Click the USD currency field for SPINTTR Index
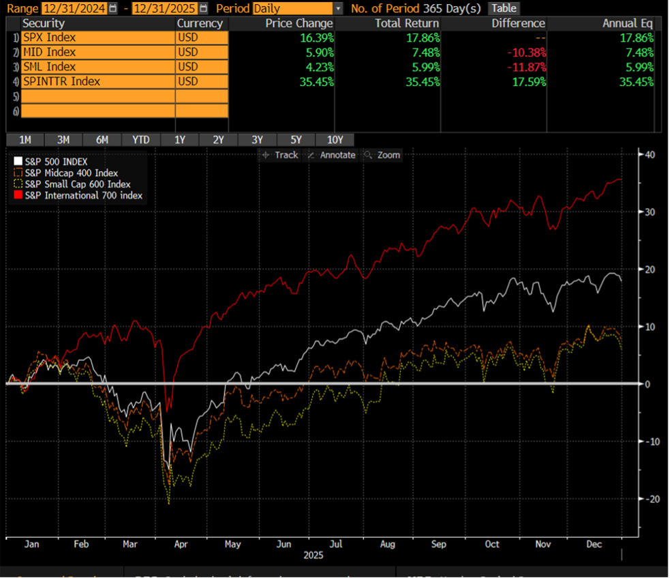This screenshot has width=670, height=578. tap(202, 81)
